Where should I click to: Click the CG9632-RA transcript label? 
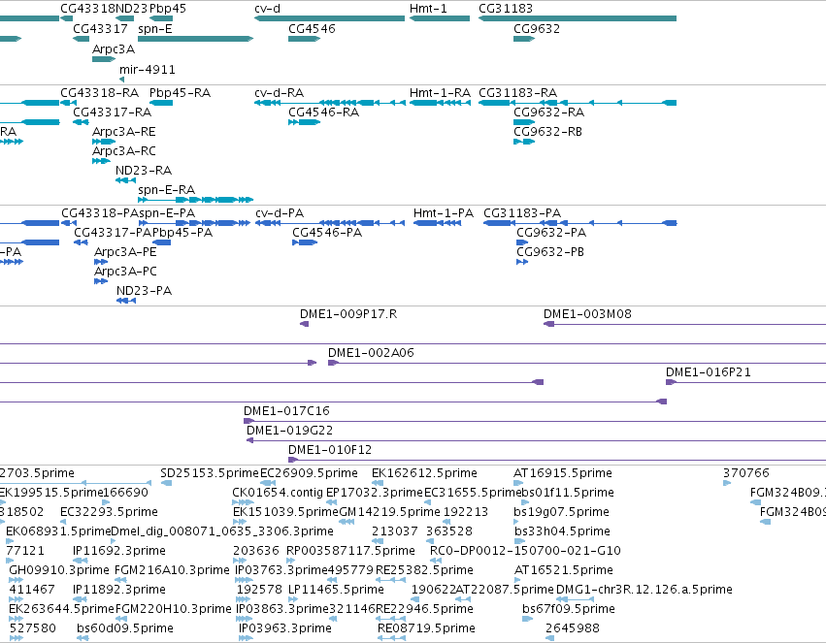548,113
